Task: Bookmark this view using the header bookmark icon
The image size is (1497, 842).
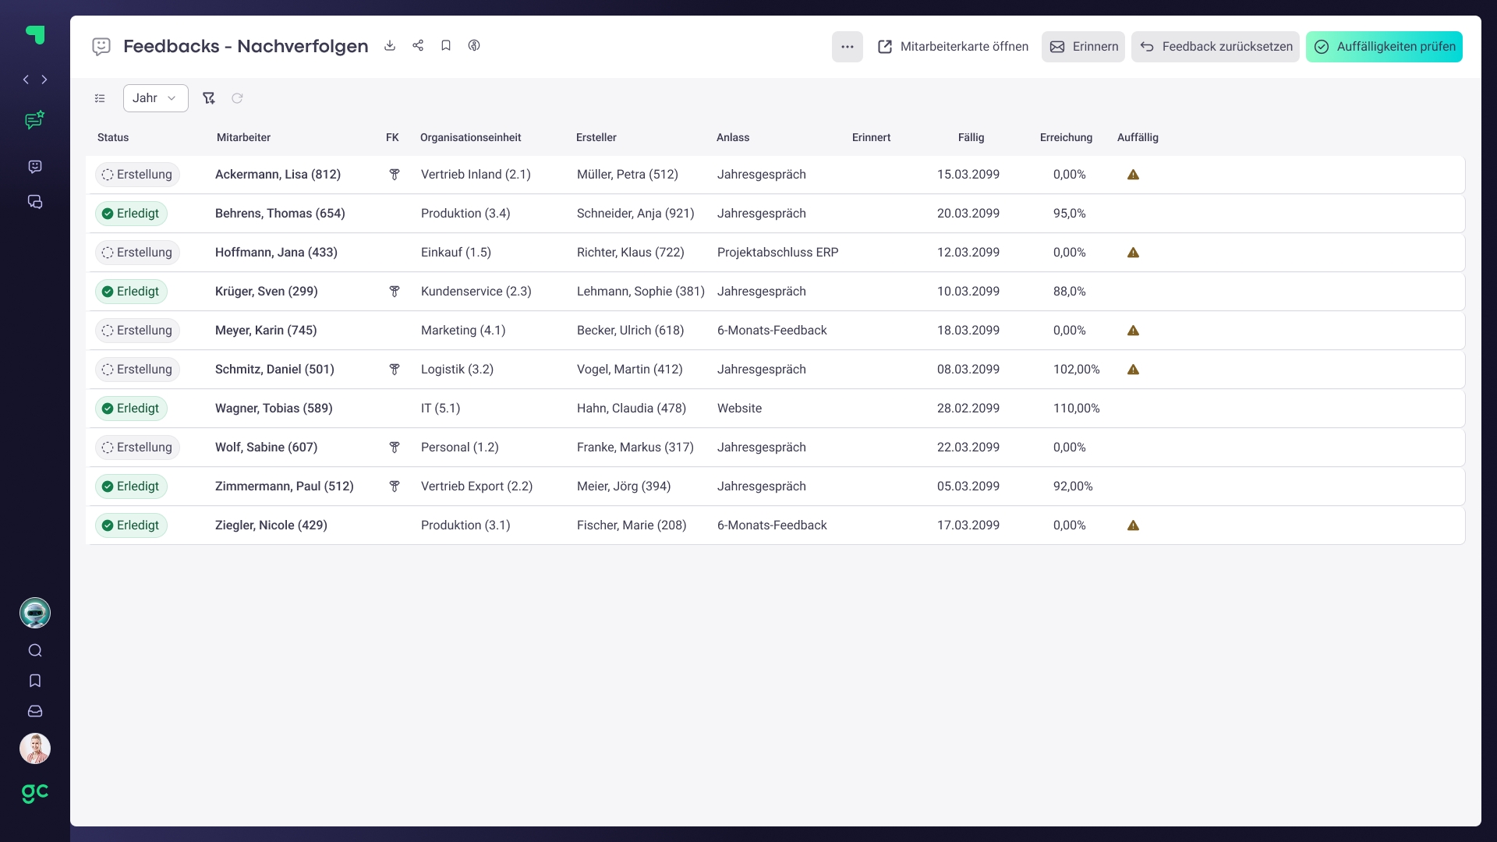Action: (446, 46)
